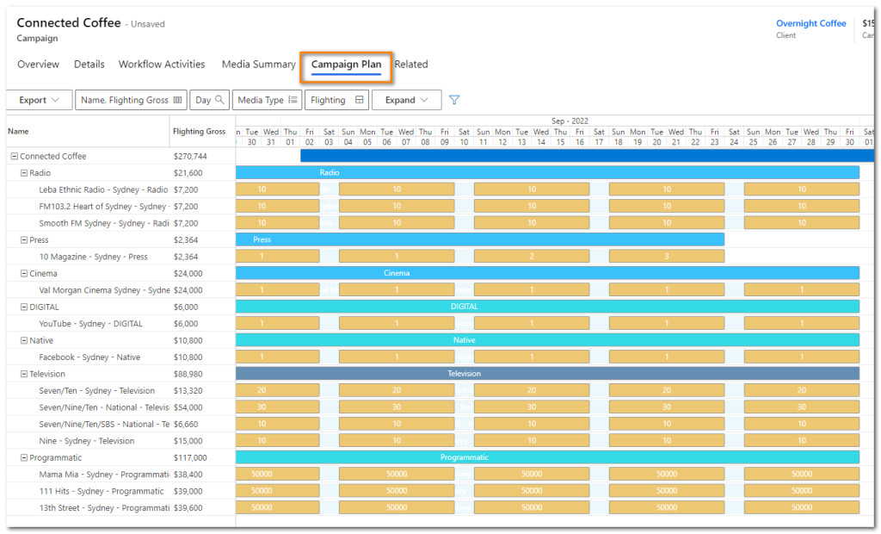Select the 10 Magazine - Sydney - Press row
This screenshot has width=881, height=534.
click(x=93, y=257)
